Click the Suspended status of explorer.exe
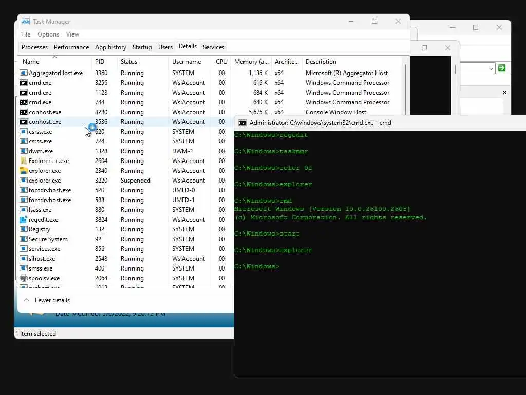The image size is (526, 395). [x=135, y=181]
